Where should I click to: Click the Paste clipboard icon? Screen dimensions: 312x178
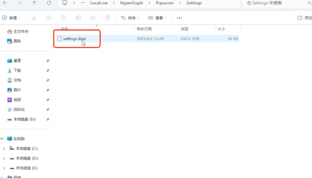(64, 18)
